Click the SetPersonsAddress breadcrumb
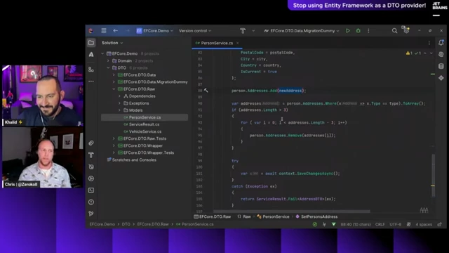This screenshot has height=253, width=449. pos(316,216)
